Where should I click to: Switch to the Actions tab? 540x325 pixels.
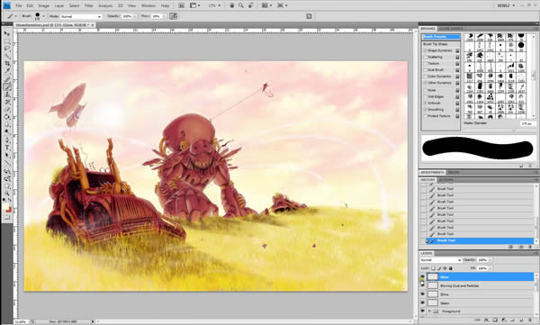(x=446, y=180)
